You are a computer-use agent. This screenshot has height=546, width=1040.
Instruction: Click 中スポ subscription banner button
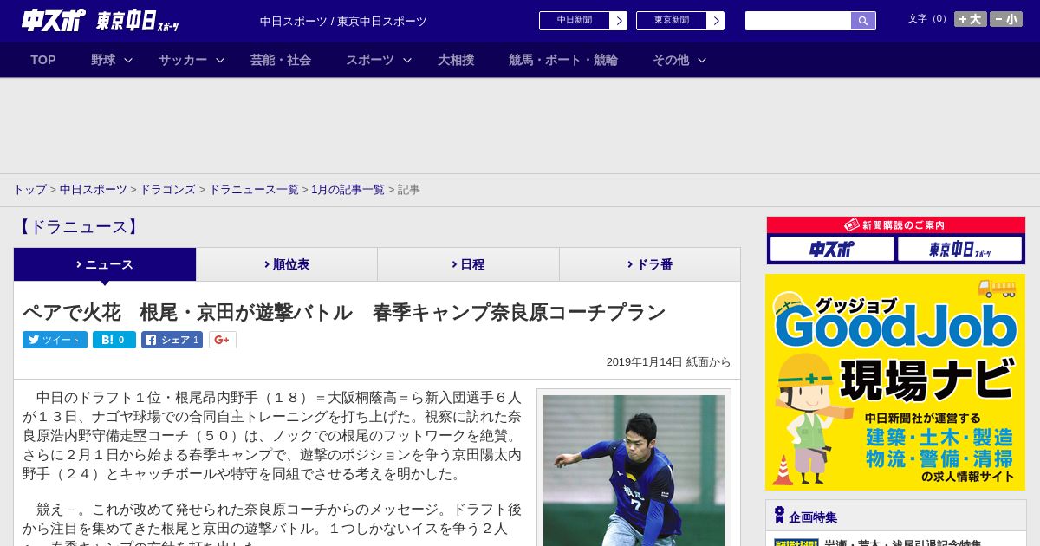[x=832, y=249]
